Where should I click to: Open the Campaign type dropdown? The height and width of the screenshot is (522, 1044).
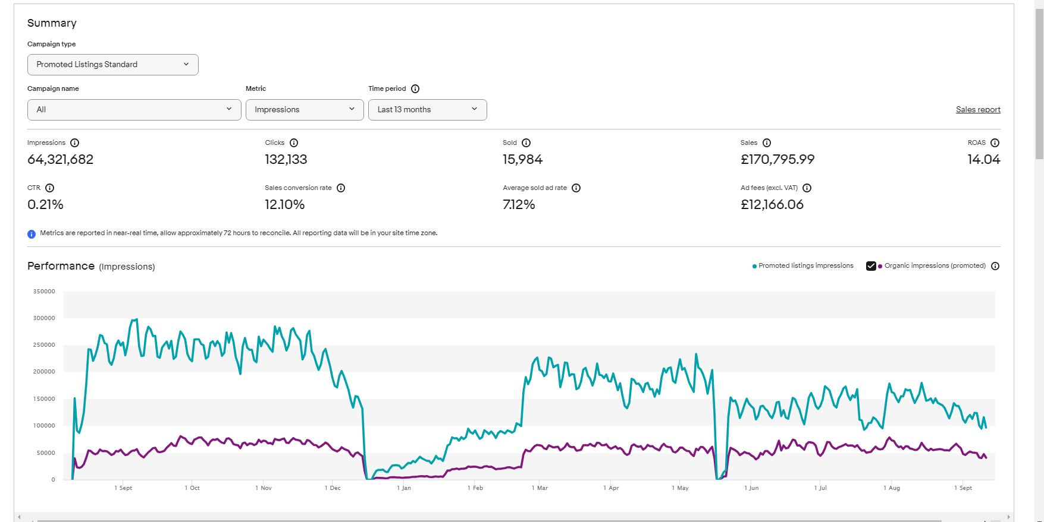click(113, 65)
